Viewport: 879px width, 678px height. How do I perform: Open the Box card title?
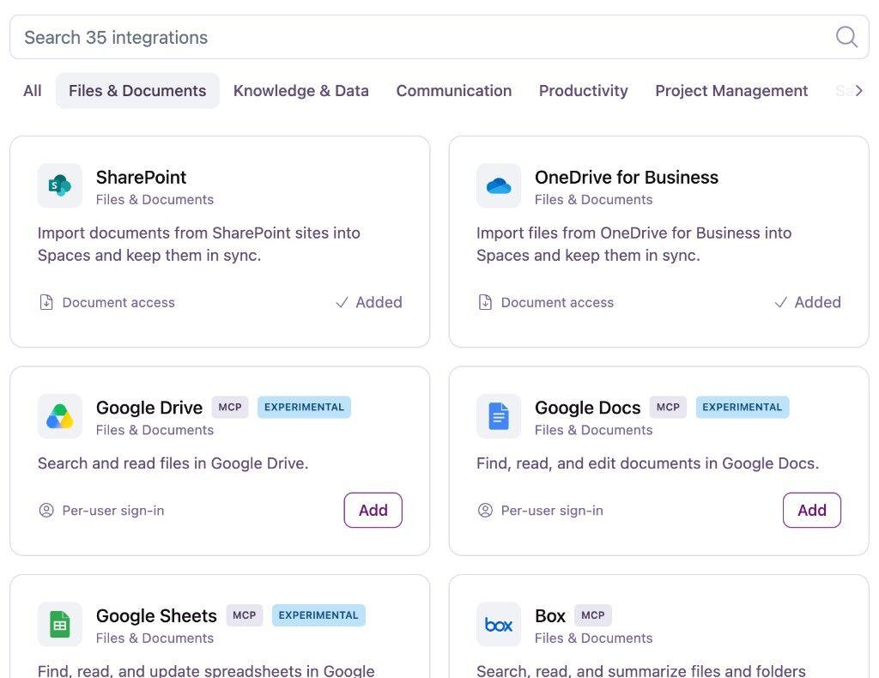[550, 616]
